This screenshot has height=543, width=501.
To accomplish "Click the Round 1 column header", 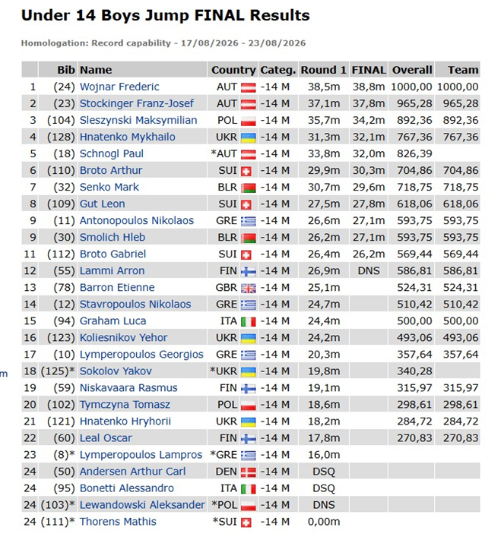I will pos(323,70).
